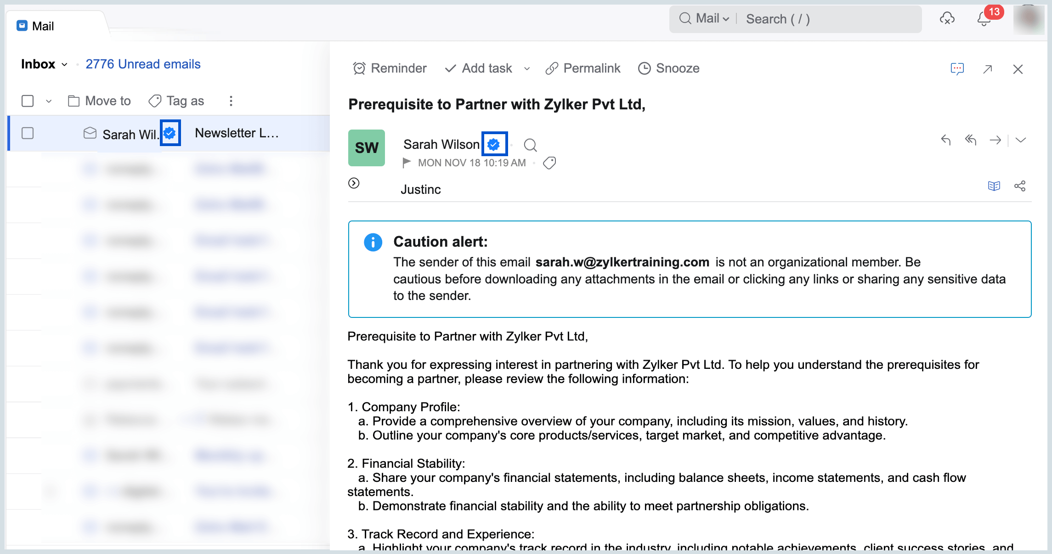Click the reply all icon
The image size is (1052, 554).
tap(970, 140)
